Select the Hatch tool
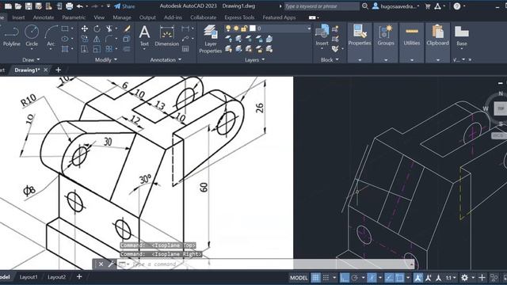 click(x=65, y=49)
